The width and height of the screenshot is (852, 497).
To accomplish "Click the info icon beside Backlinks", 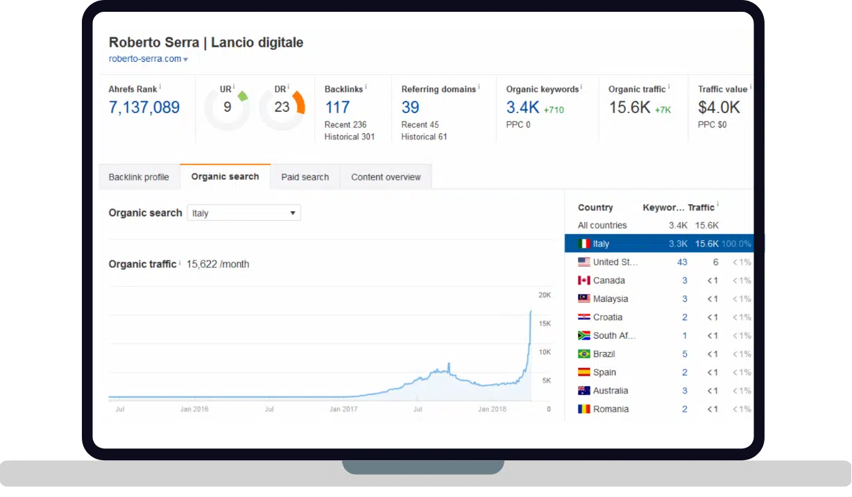I will [366, 87].
